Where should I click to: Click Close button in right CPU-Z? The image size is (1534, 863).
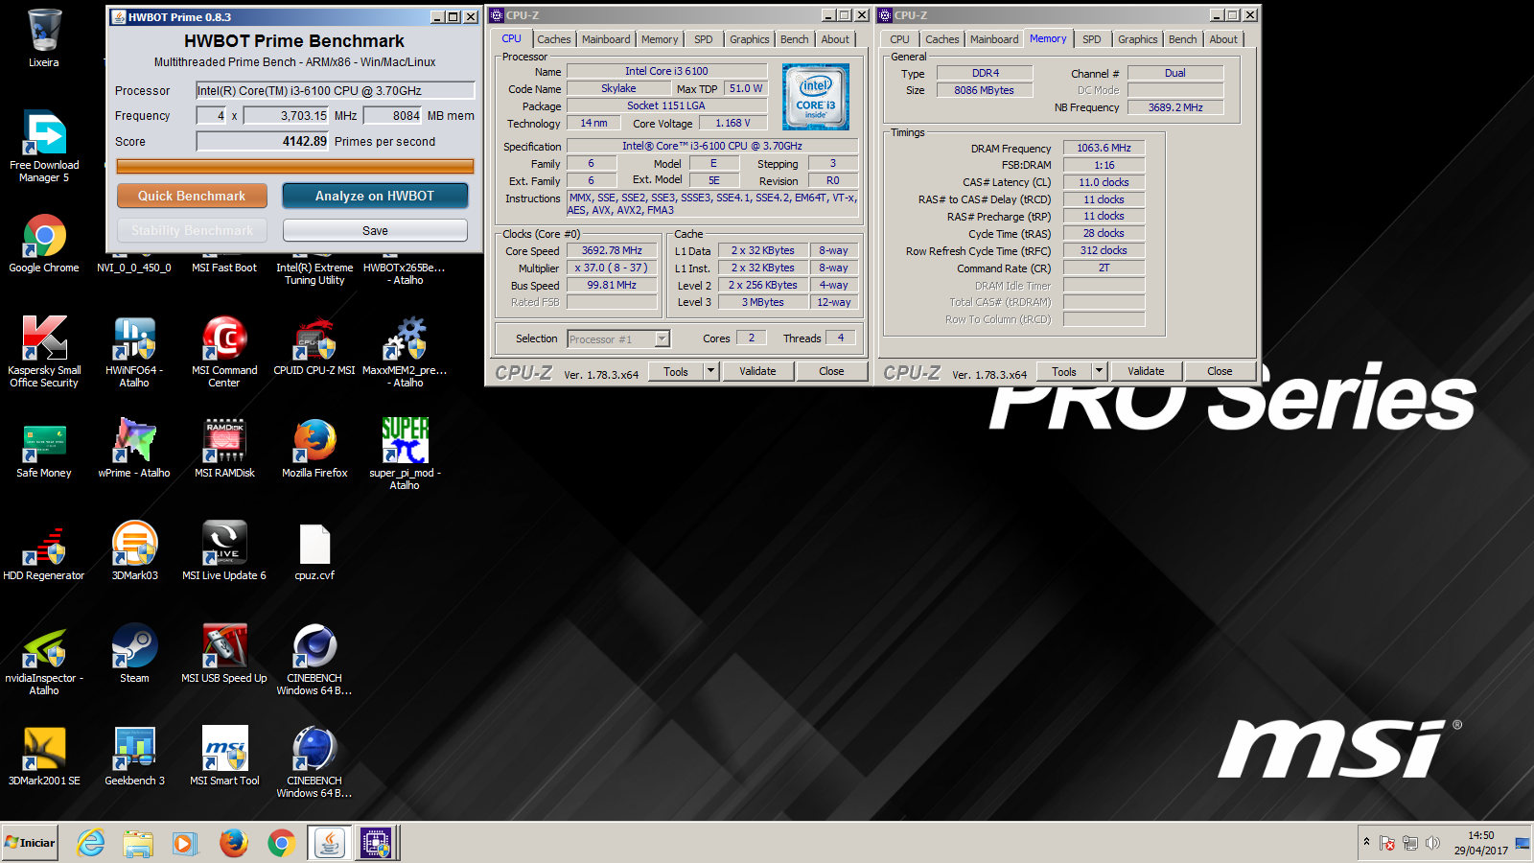click(1220, 371)
